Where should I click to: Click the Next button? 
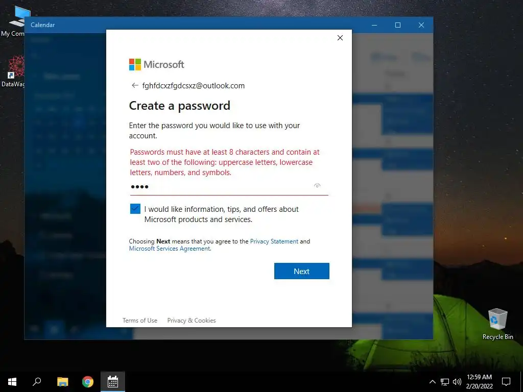301,271
